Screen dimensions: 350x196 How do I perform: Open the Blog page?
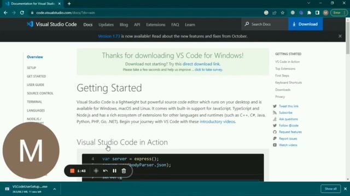pyautogui.click(x=124, y=24)
